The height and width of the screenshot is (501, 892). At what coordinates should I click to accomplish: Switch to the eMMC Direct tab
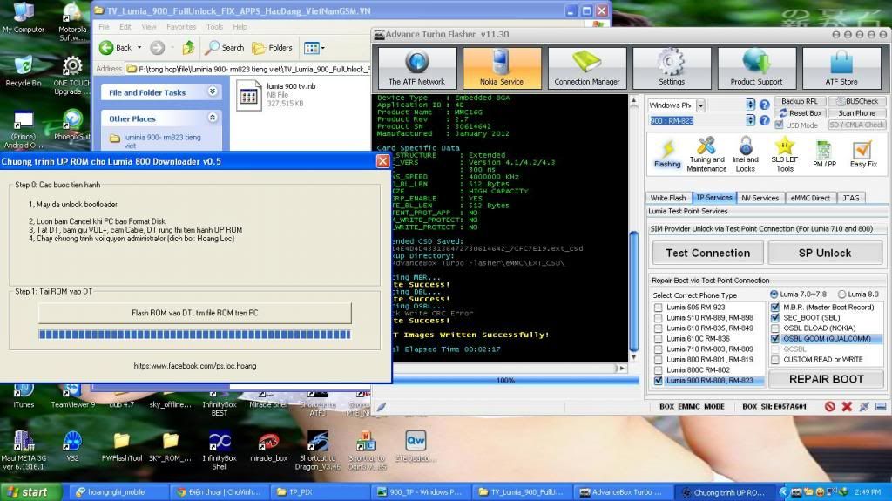tap(810, 198)
